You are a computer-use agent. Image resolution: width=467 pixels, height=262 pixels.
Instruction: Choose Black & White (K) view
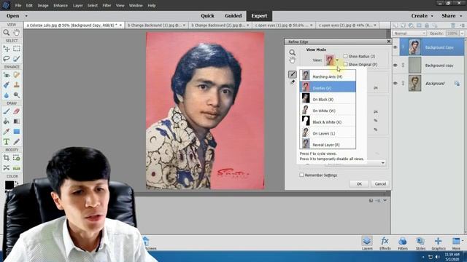point(328,121)
